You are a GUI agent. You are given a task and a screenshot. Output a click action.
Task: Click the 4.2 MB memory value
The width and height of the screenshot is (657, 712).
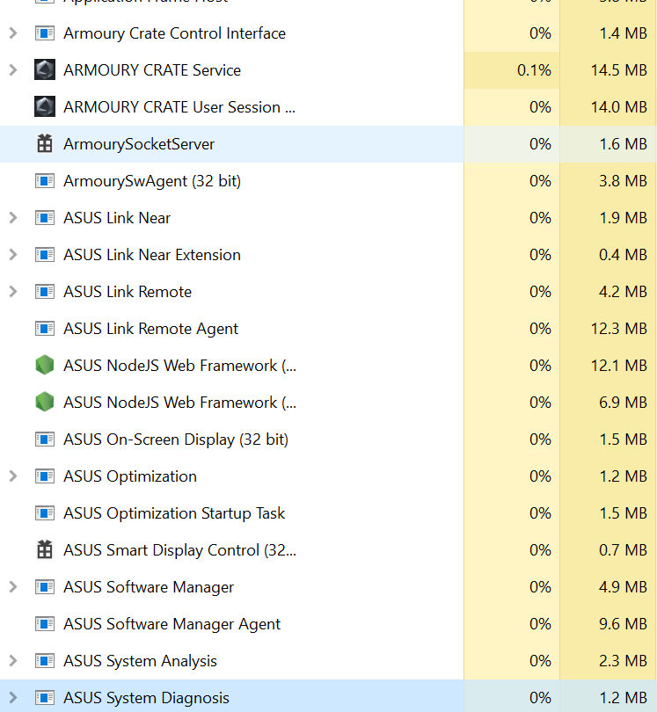tap(623, 292)
